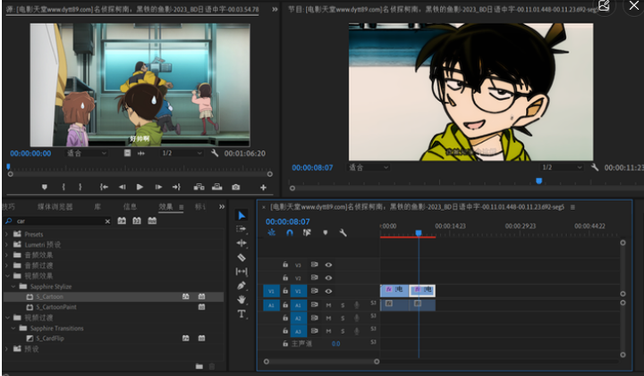Viewport: 644px width, 376px height.
Task: Open Program monitor resolution dropdown 1/2
Action: [x=562, y=167]
